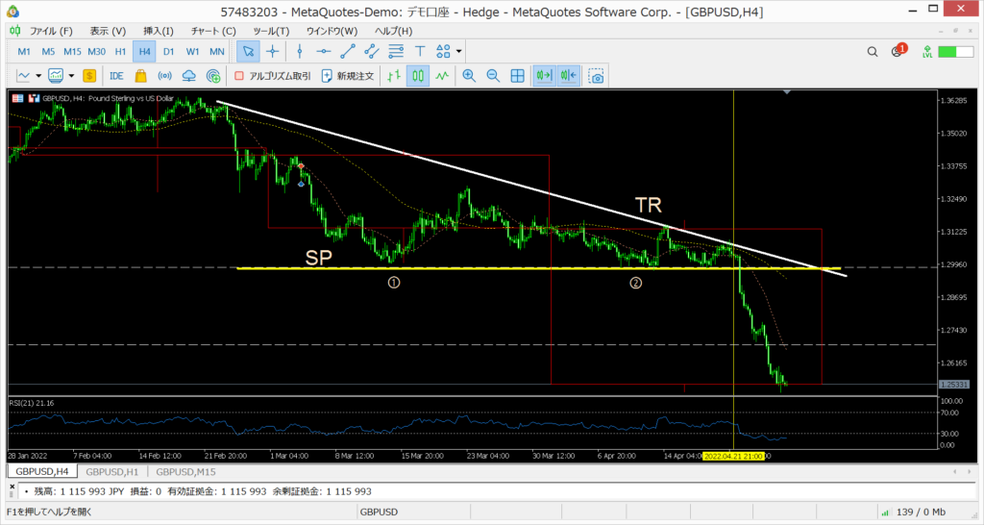Toggle chart auto scroll to latest bar

pyautogui.click(x=544, y=75)
